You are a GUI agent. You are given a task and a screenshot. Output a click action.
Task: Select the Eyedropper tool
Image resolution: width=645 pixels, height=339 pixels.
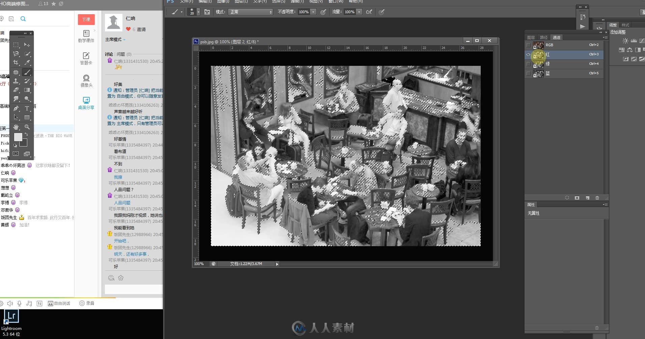point(27,62)
